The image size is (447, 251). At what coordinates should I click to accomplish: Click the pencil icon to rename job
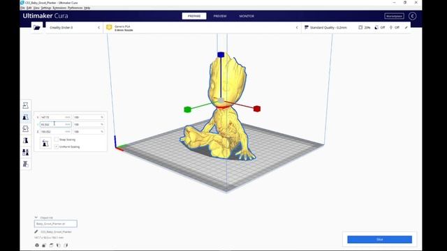tap(36, 231)
